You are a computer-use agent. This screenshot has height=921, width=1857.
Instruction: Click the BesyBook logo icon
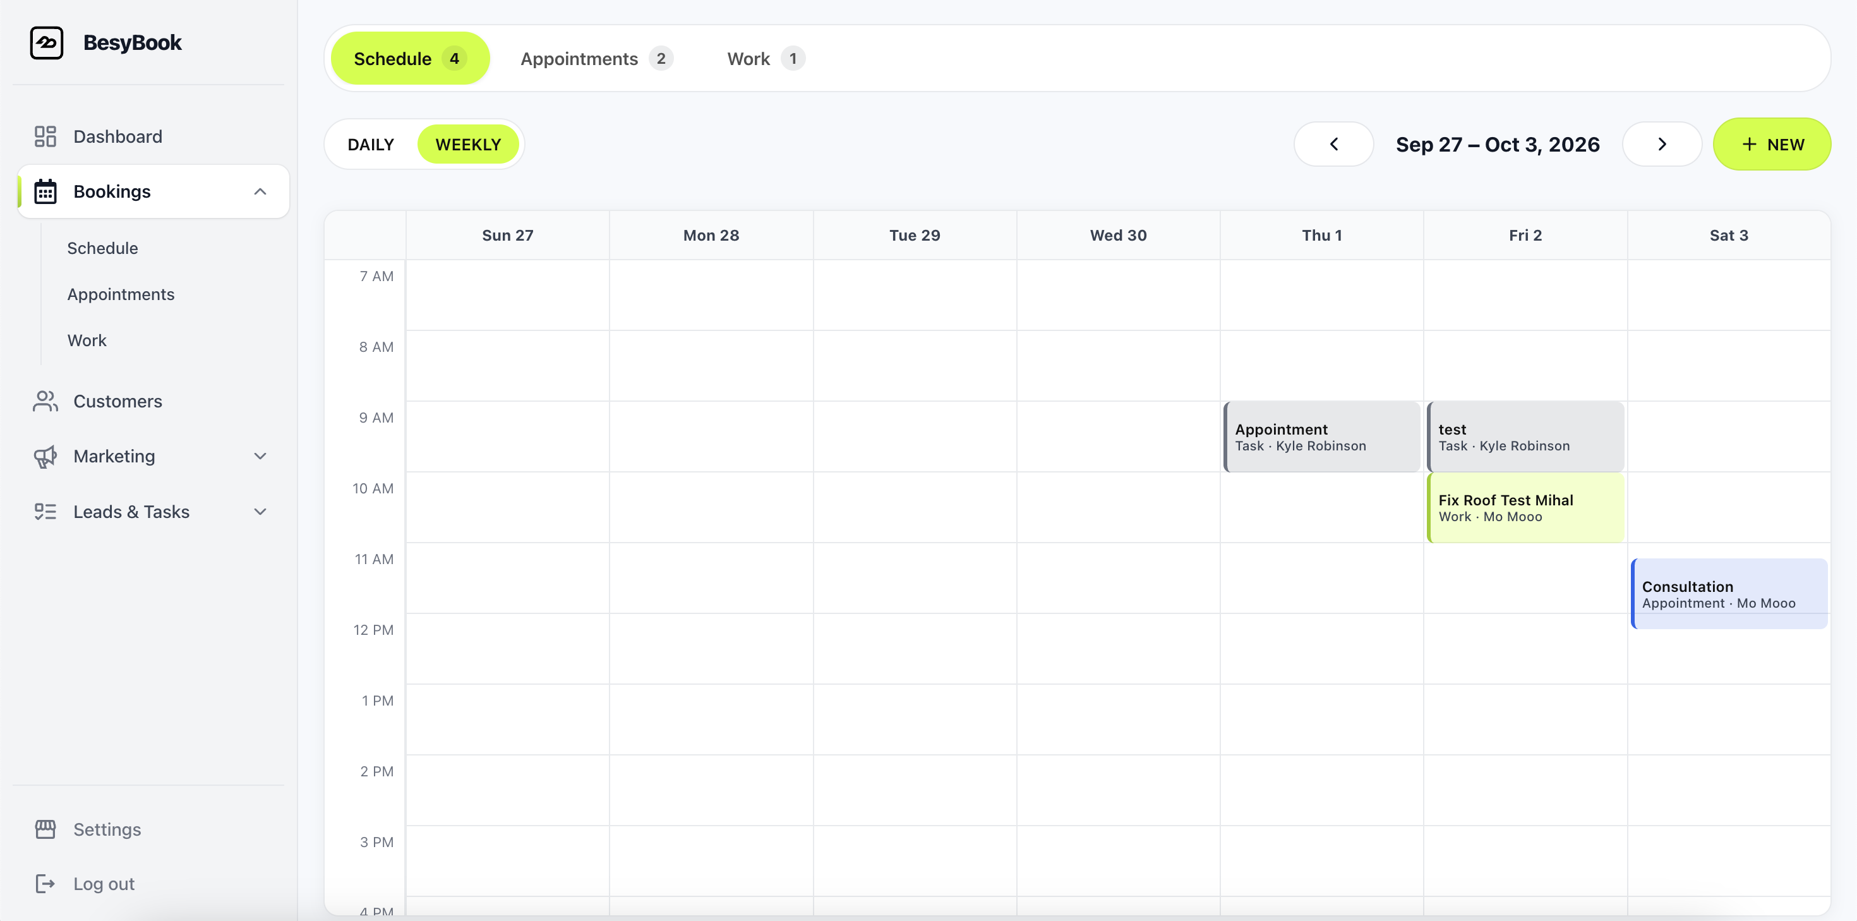(47, 42)
